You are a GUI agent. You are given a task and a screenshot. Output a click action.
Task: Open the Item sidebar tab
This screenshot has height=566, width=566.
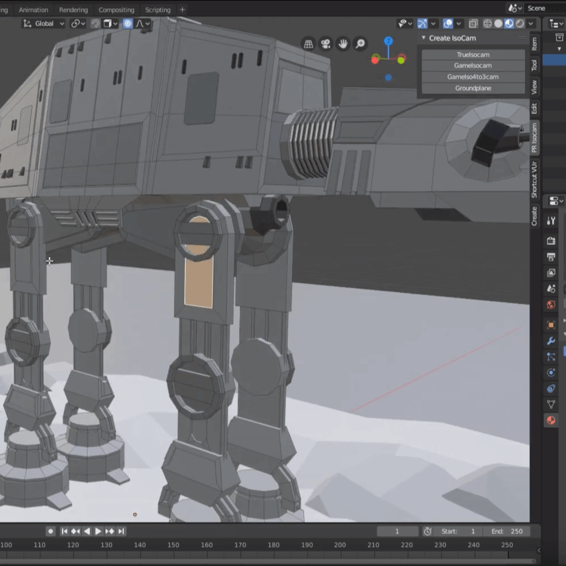pos(534,44)
